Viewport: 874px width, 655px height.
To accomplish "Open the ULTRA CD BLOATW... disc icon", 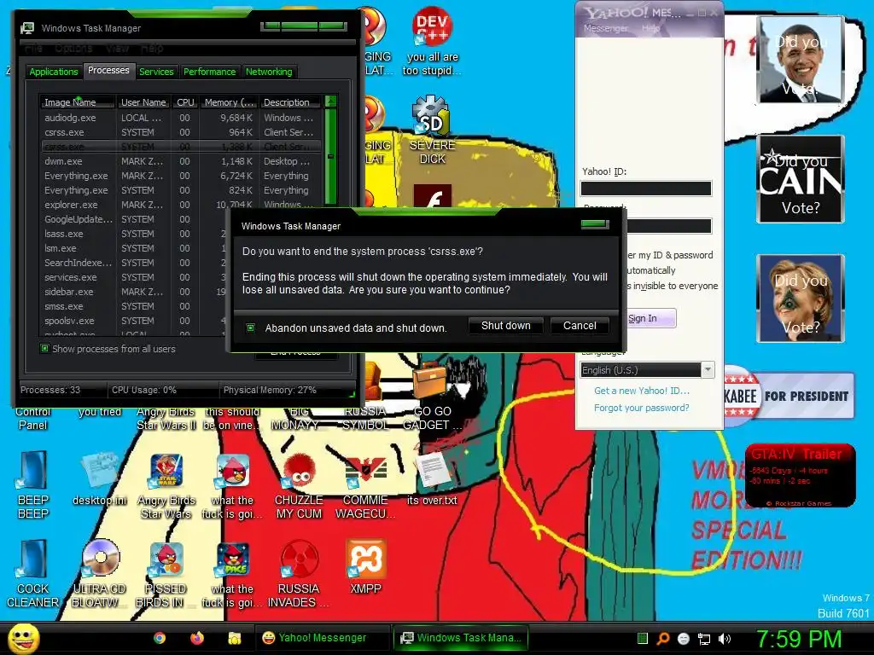I will [x=100, y=558].
